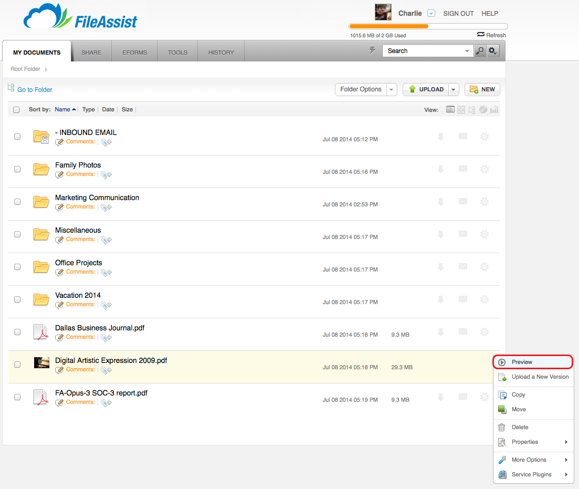Open Dallas Business Journal PDF file icon

[x=40, y=332]
